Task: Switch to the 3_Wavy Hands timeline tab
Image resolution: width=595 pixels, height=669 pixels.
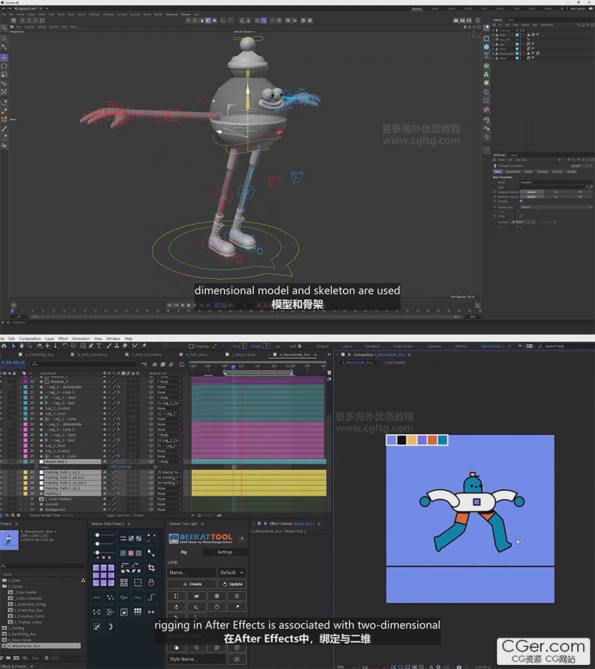Action: pyautogui.click(x=243, y=355)
